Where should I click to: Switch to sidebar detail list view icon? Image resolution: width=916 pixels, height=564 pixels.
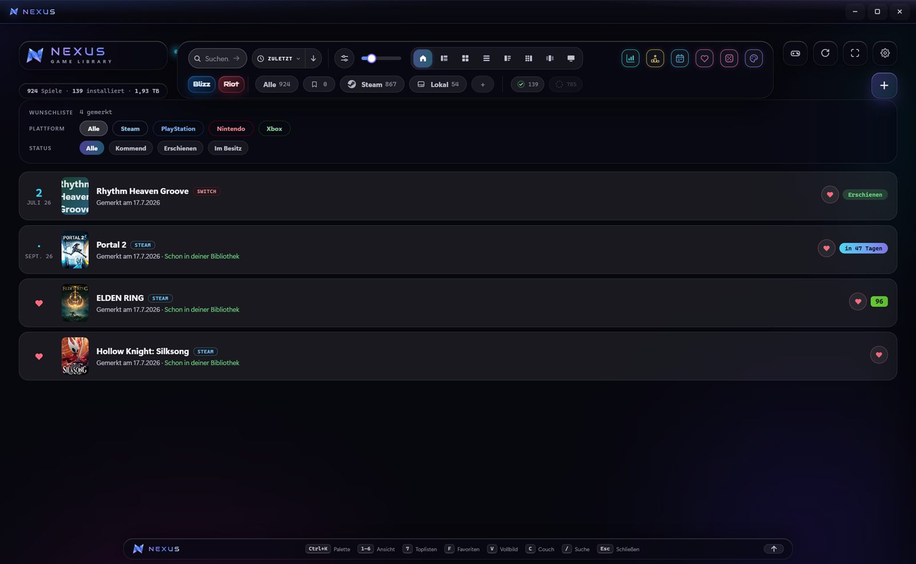point(444,58)
